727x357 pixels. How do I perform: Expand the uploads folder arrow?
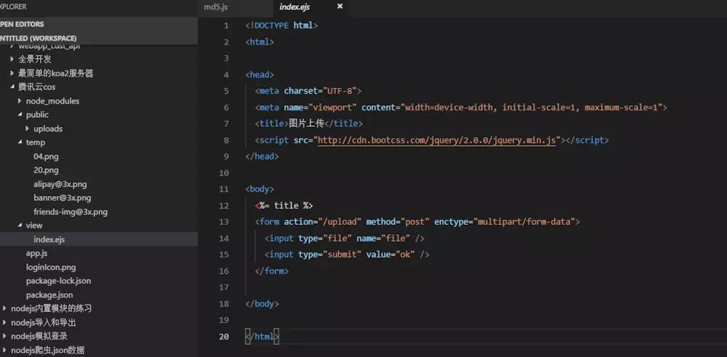pyautogui.click(x=28, y=128)
